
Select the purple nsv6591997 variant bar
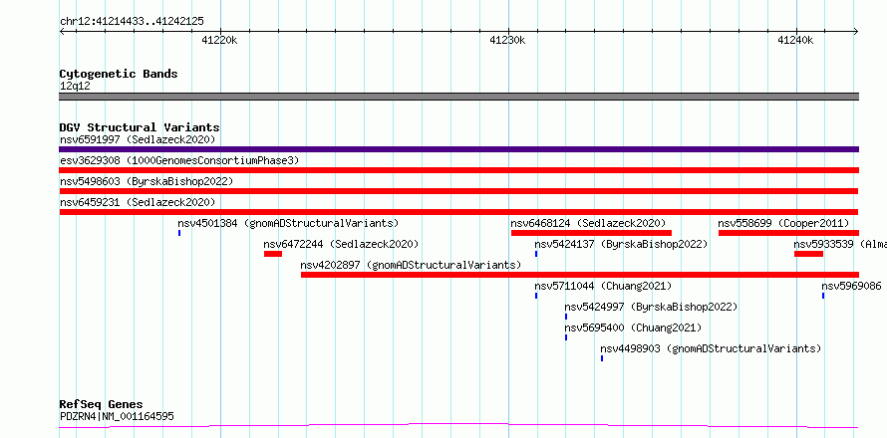pyautogui.click(x=459, y=149)
